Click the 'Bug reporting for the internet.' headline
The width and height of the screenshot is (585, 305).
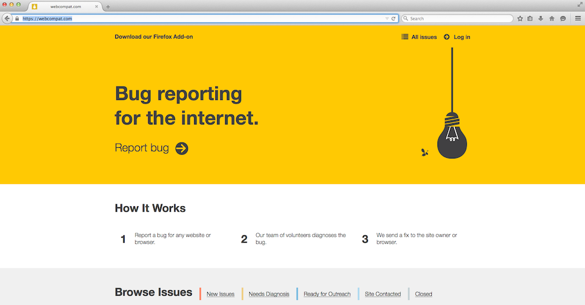pos(187,106)
